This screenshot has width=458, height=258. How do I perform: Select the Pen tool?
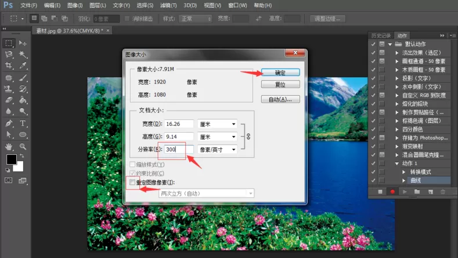9,123
